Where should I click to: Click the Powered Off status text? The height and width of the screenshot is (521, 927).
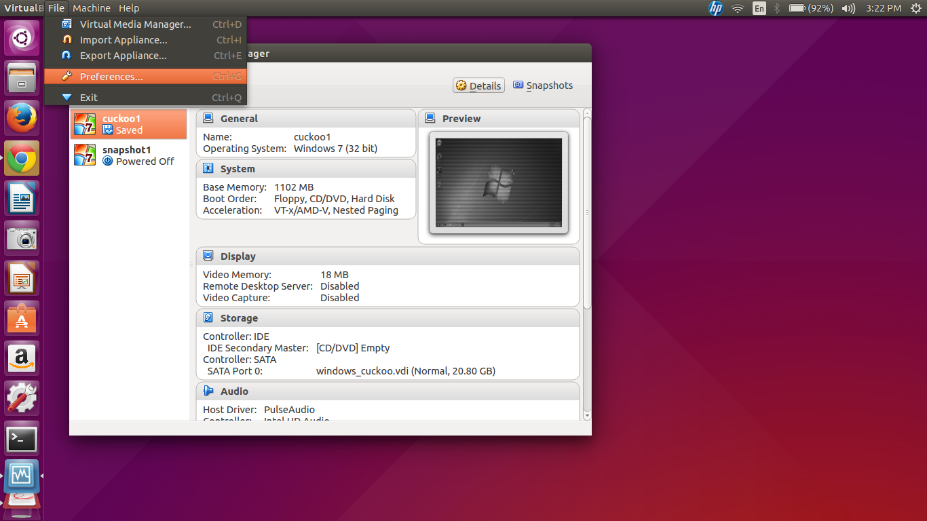138,161
